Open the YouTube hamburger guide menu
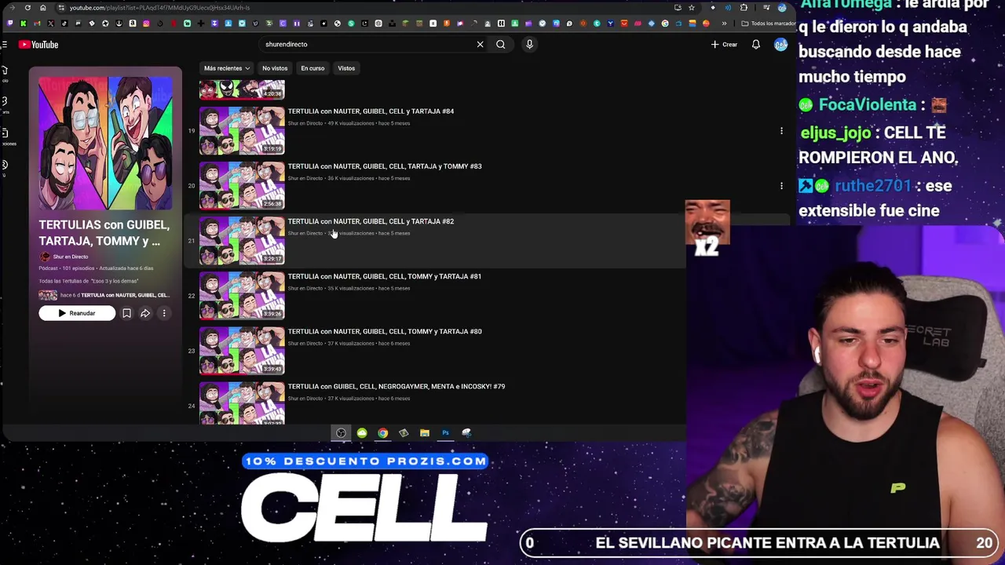 4,45
